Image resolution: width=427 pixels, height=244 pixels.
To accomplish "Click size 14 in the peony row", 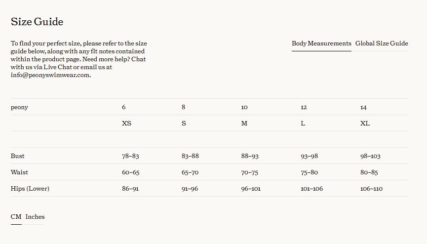I will point(363,107).
